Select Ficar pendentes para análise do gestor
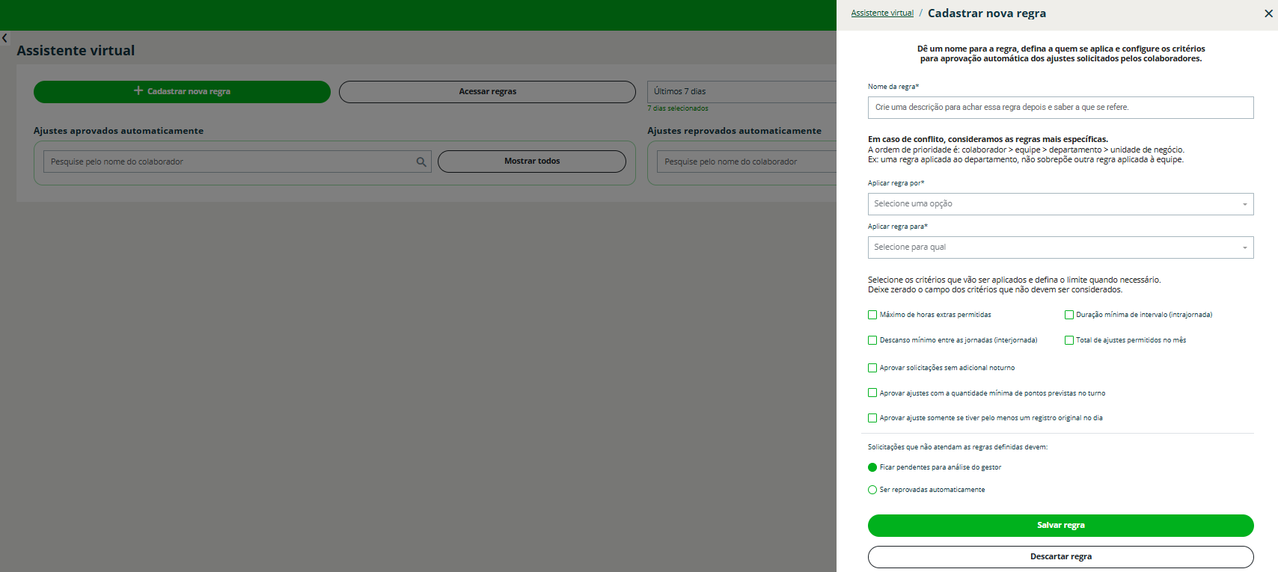Image resolution: width=1278 pixels, height=572 pixels. coord(872,467)
